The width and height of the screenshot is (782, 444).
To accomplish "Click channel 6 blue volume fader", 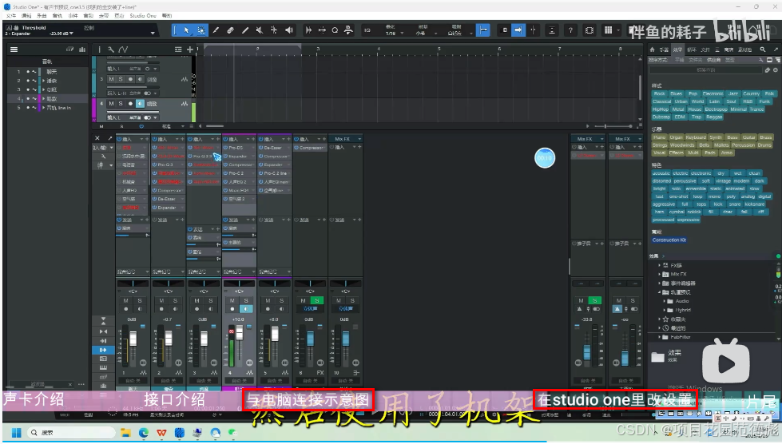I will [x=310, y=339].
